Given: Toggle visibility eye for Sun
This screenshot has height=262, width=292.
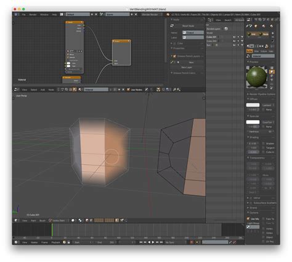Looking at the screenshot, I should (x=234, y=45).
